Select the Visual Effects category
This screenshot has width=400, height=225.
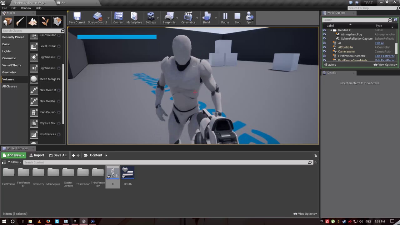(12, 65)
